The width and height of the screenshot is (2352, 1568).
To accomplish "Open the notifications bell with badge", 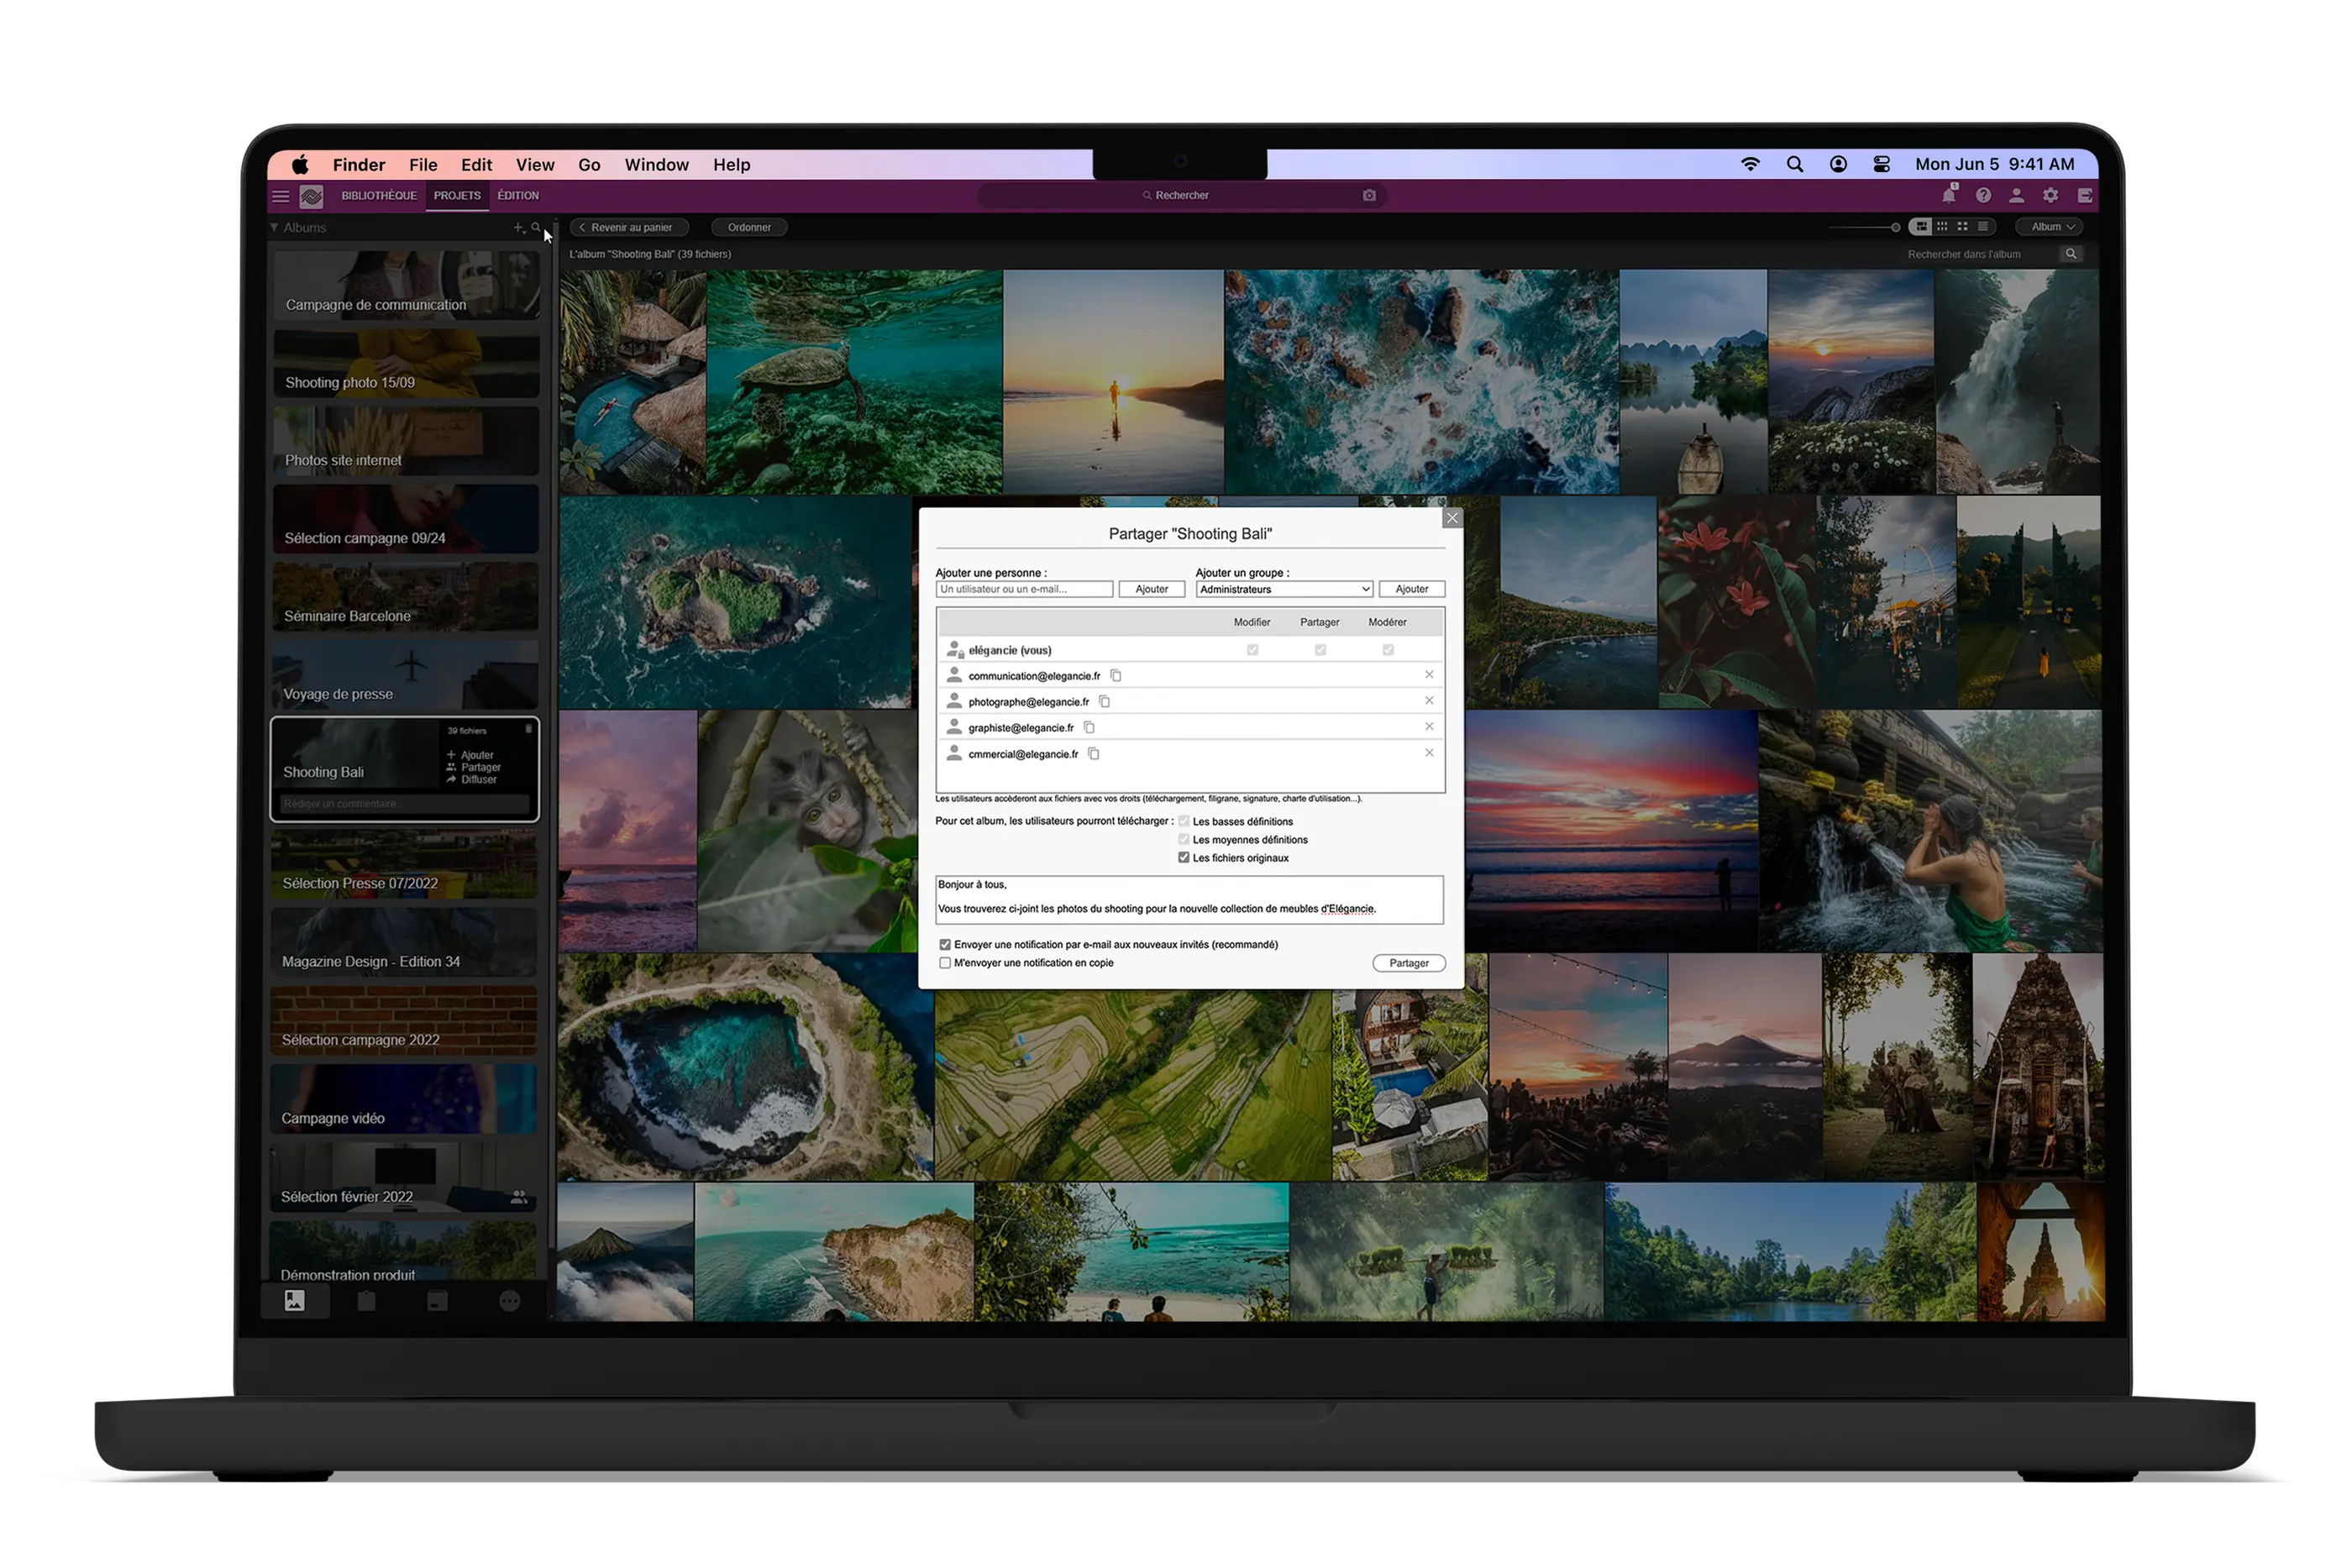I will coord(1948,196).
